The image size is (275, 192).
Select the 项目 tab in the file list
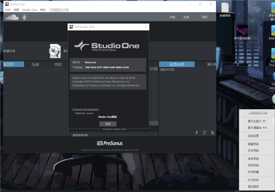coord(58,65)
